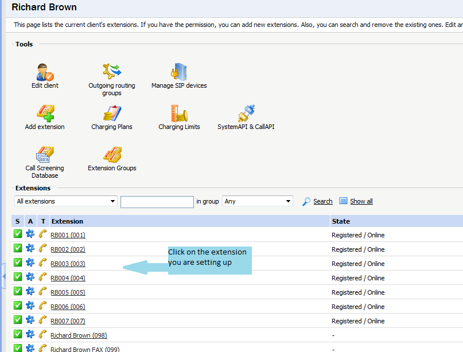
Task: Open extension RB003 (003)
Action: [x=68, y=264]
